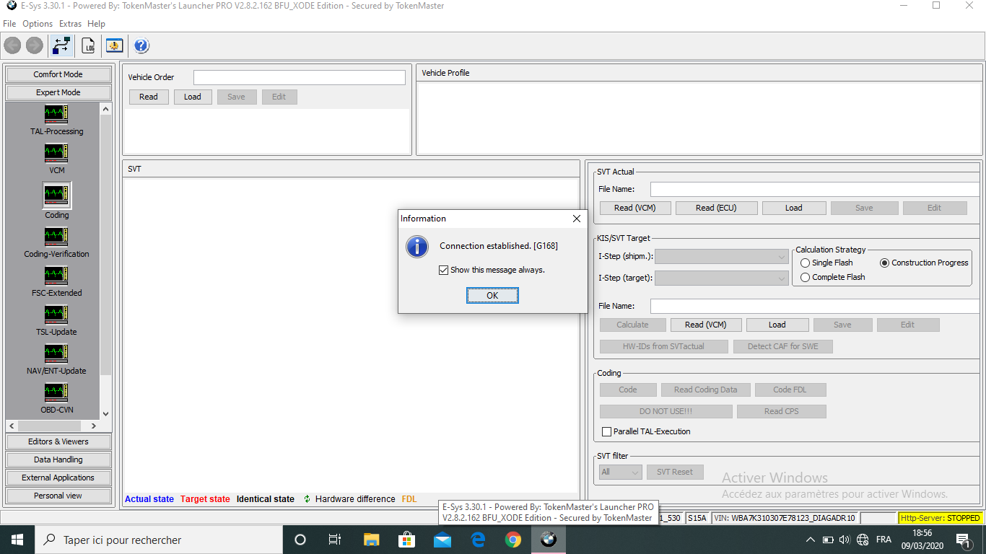
Task: Open the LOG file toolbar icon
Action: pyautogui.click(x=88, y=45)
